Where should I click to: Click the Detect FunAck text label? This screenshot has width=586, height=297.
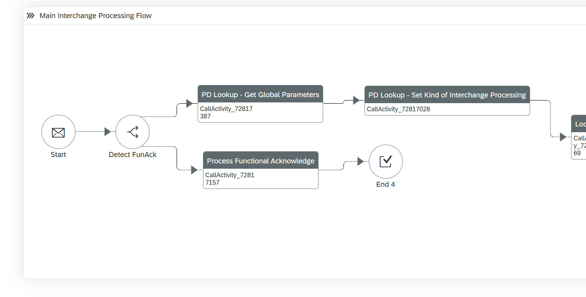[133, 155]
